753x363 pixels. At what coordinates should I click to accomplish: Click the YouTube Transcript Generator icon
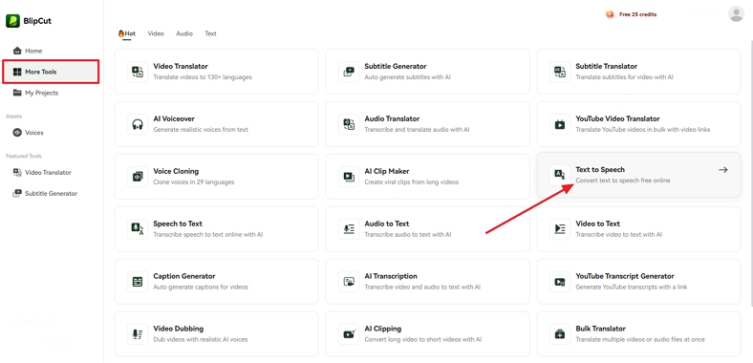pyautogui.click(x=560, y=282)
